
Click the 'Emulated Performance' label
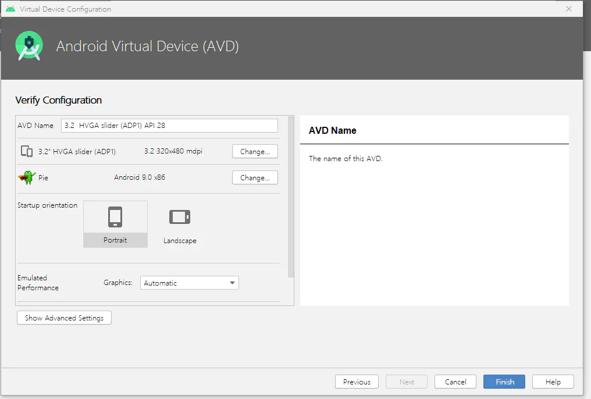(x=38, y=283)
